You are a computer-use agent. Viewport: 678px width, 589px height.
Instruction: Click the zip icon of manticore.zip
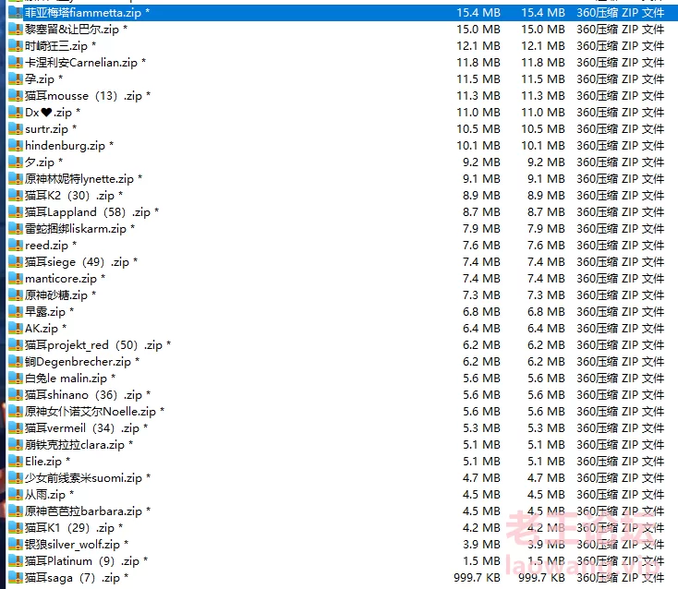[x=16, y=278]
